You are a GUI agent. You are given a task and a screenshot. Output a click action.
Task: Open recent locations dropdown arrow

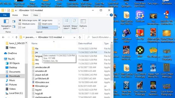pos(13,37)
